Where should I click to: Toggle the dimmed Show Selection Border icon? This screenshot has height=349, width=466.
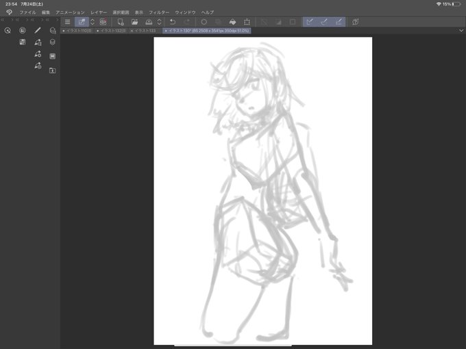tap(293, 22)
